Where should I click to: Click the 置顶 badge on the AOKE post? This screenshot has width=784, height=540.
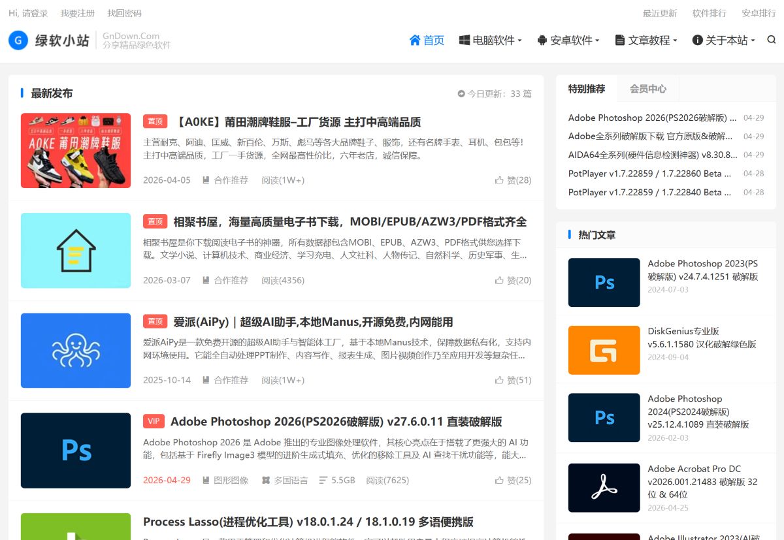tap(155, 122)
